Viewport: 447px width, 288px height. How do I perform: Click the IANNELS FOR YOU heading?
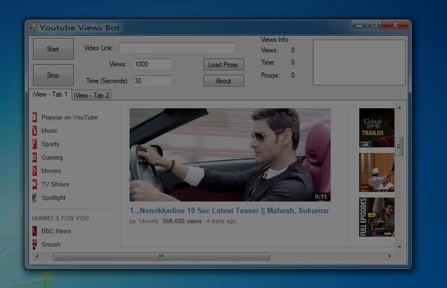coord(60,218)
